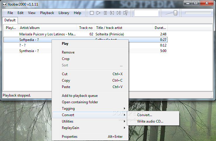Close the foobar2000 window
This screenshot has height=141, width=216.
[x=207, y=3]
